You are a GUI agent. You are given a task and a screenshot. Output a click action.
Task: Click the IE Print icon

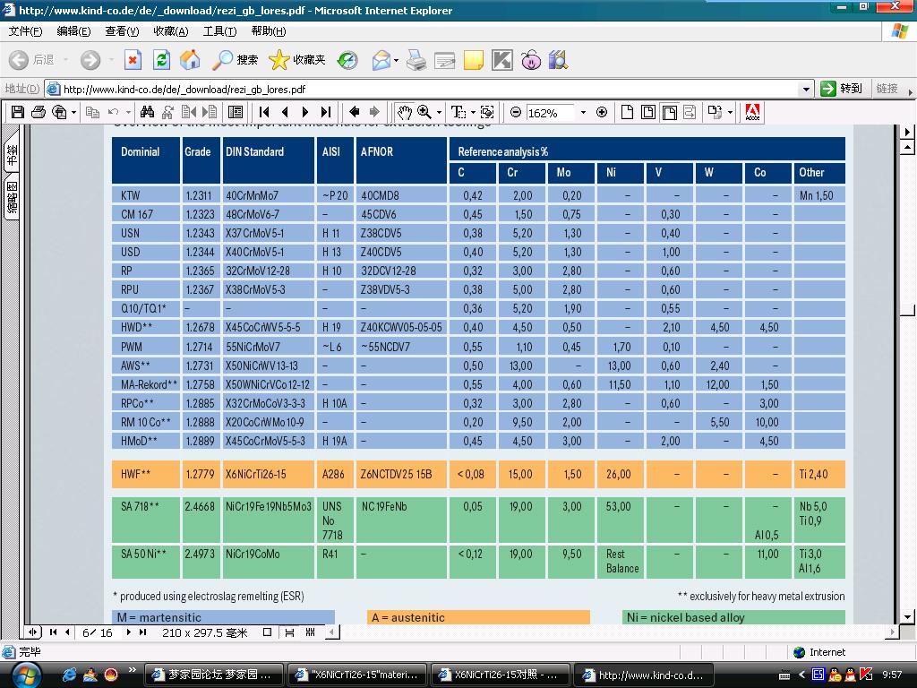point(416,60)
